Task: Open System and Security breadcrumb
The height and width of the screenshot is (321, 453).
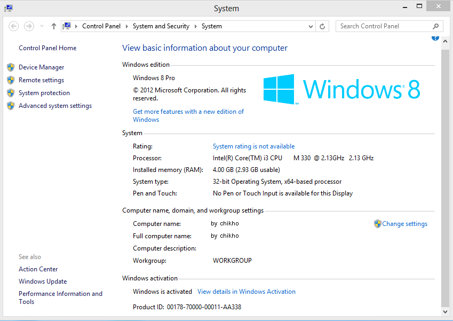Action: 161,26
